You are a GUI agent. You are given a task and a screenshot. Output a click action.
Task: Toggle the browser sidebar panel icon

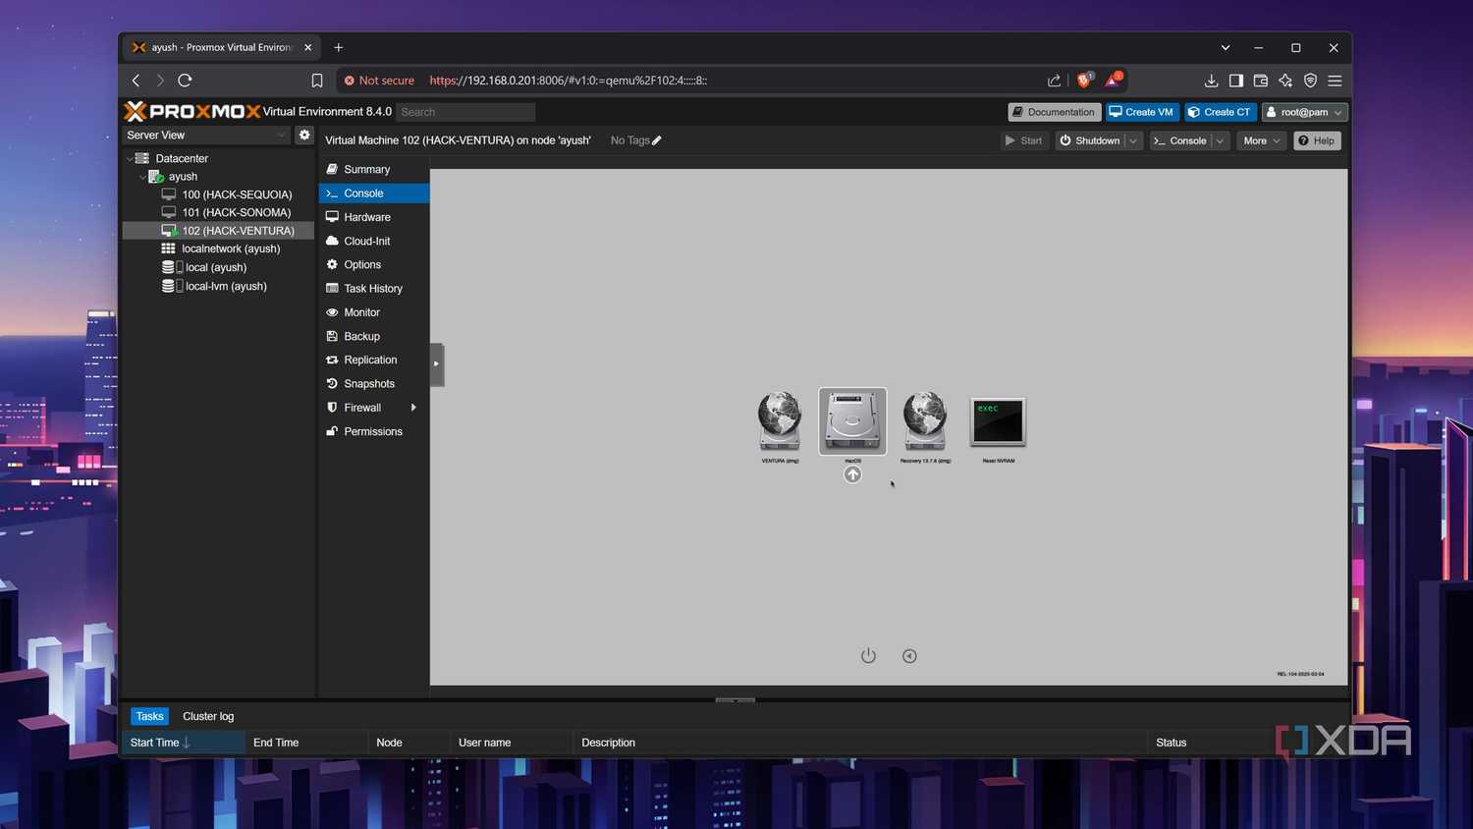coord(1235,81)
